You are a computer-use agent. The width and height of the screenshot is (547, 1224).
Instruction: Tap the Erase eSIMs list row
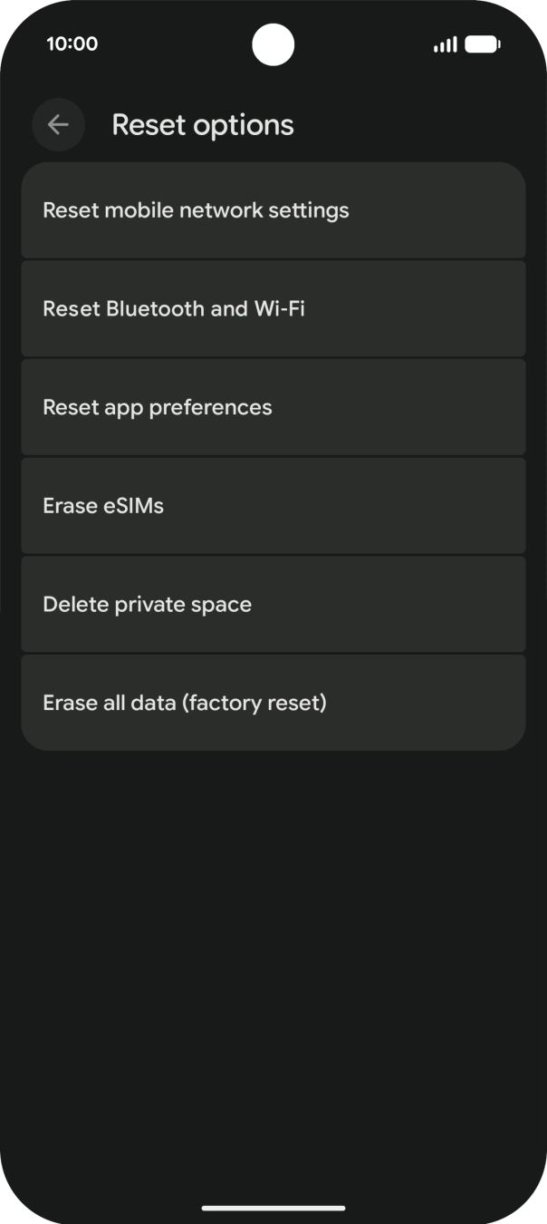[273, 505]
